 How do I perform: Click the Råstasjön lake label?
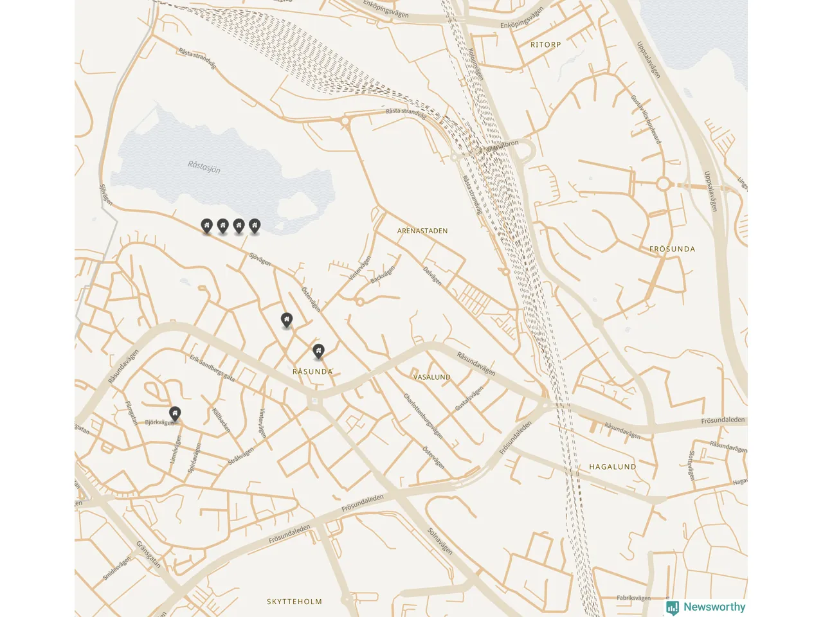coord(204,167)
